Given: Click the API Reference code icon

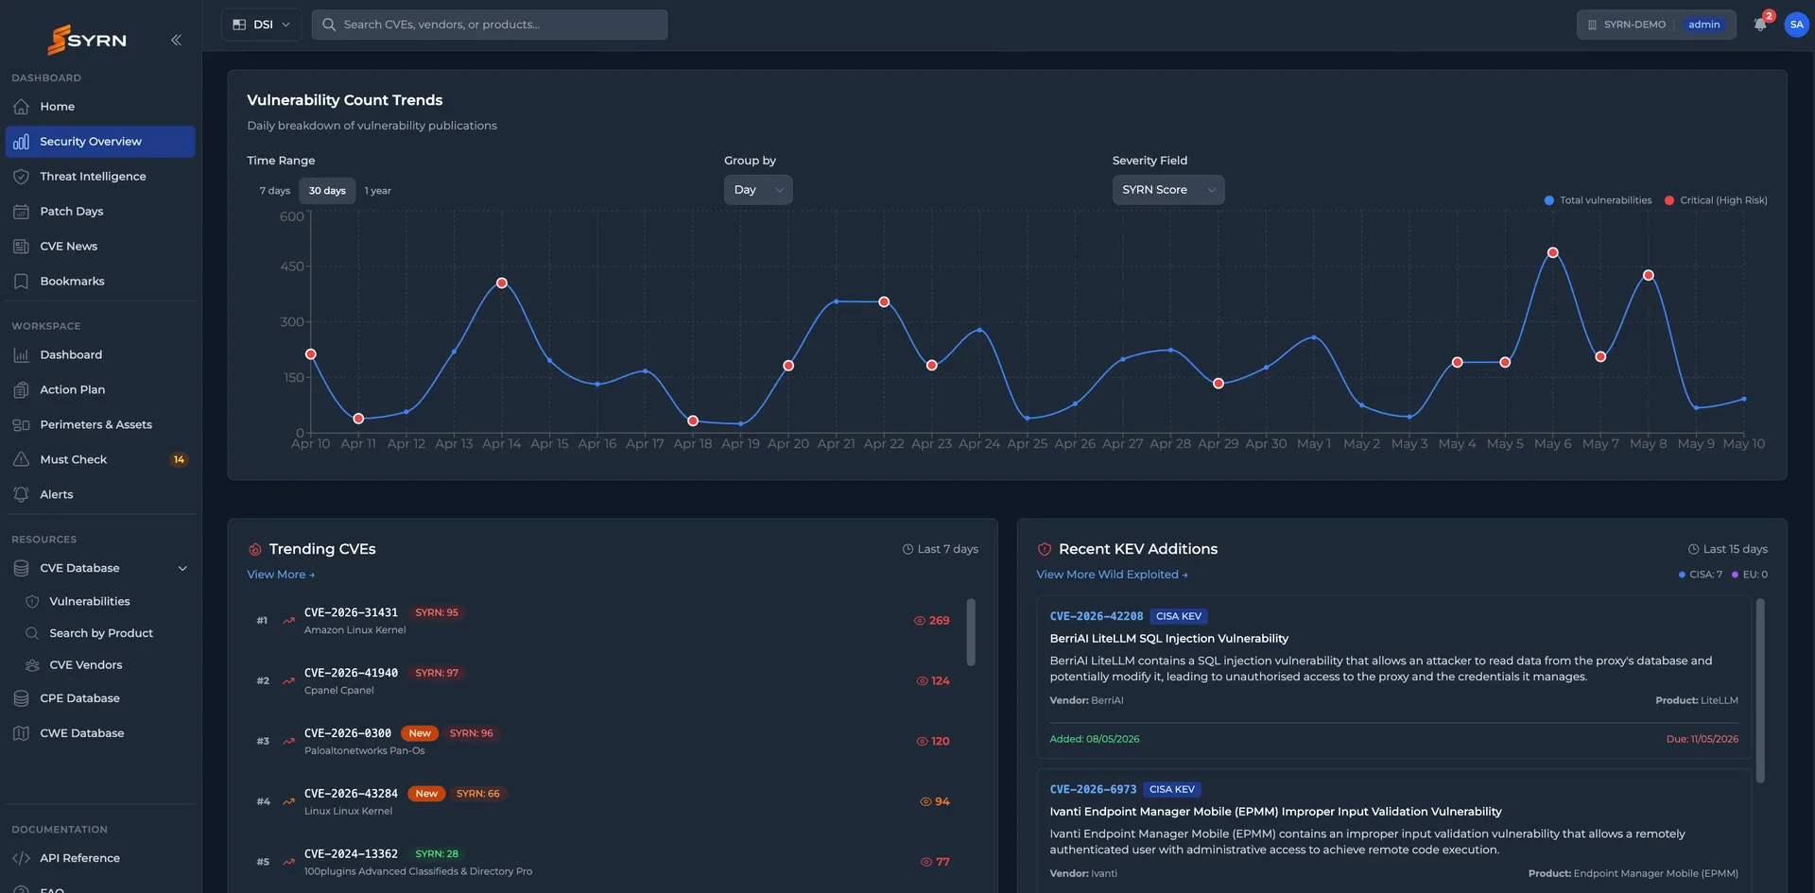Looking at the screenshot, I should click(x=21, y=859).
